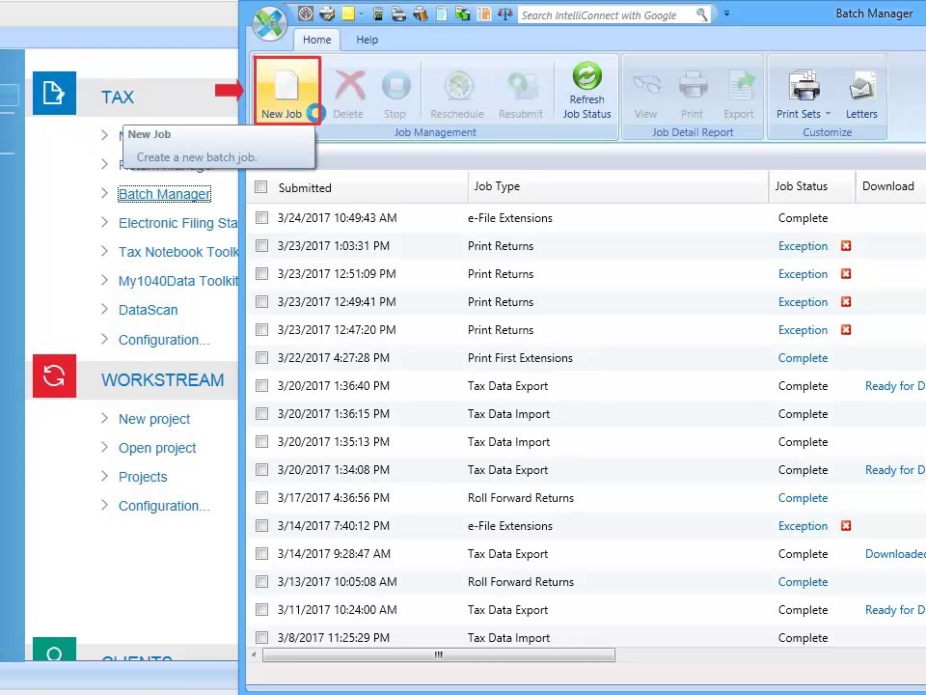
Task: Open Customize Quick Access Toolbar arrow
Action: point(726,14)
